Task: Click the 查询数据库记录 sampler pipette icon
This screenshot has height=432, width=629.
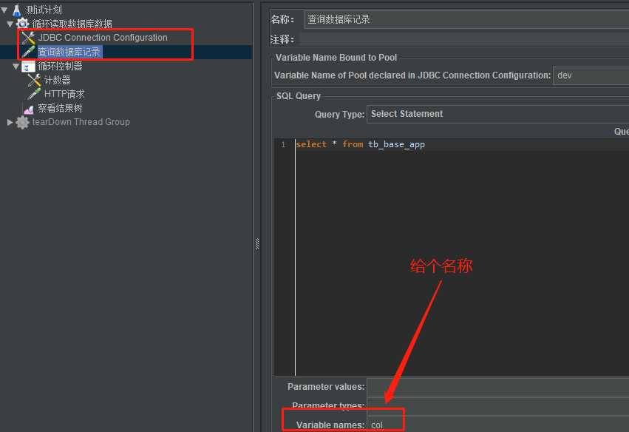Action: 28,52
